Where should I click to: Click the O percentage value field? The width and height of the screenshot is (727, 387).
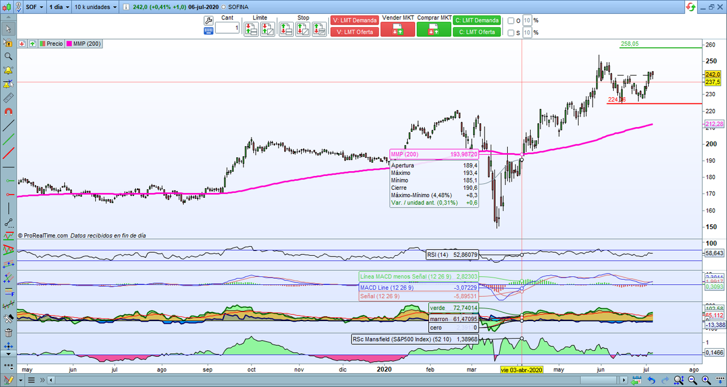(526, 21)
